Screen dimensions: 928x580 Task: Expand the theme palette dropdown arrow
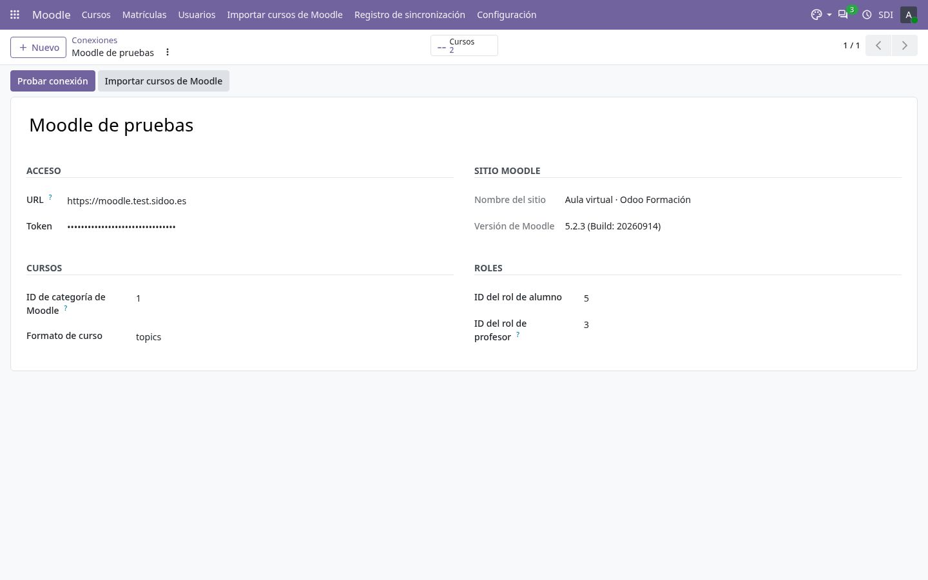pyautogui.click(x=829, y=14)
